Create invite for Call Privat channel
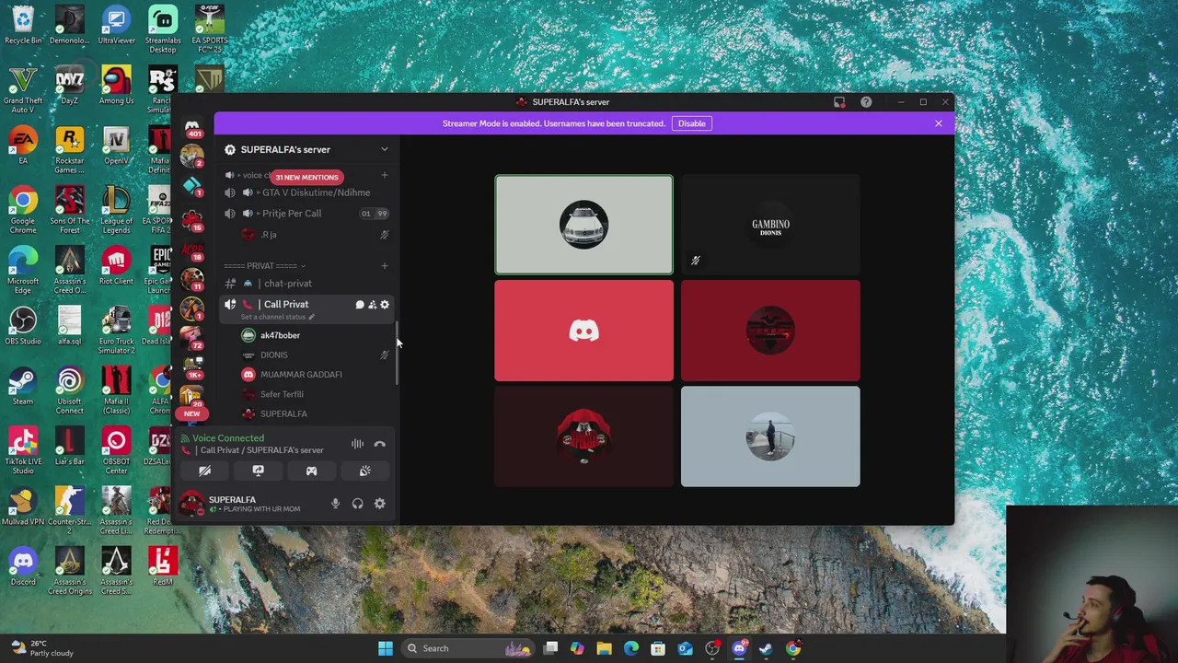Viewport: 1178px width, 663px height. pyautogui.click(x=372, y=305)
